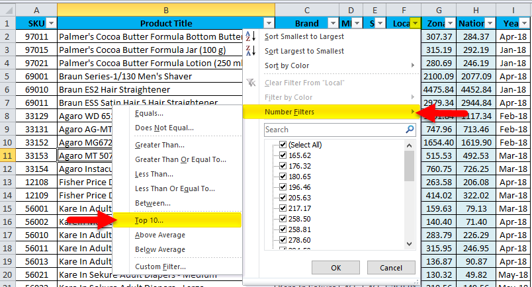The image size is (532, 287).
Task: Select column G header
Action: (439, 10)
